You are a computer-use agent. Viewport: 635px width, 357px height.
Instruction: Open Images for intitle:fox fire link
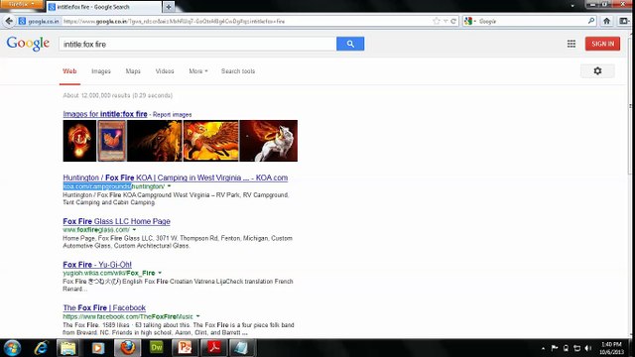click(105, 114)
